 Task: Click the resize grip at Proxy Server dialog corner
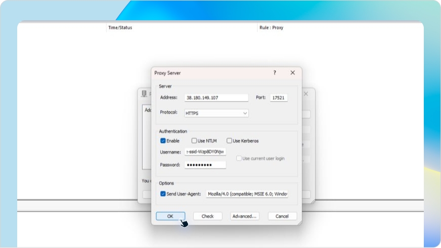[x=299, y=222]
